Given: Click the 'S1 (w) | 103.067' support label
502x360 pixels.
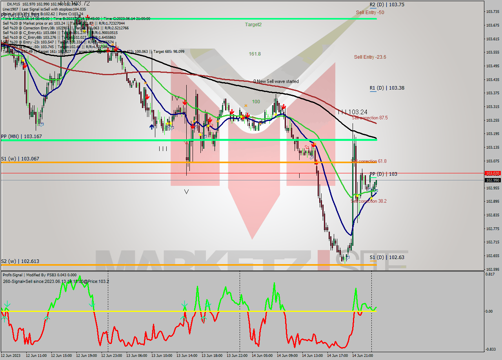Looking at the screenshot, I should (20, 159).
